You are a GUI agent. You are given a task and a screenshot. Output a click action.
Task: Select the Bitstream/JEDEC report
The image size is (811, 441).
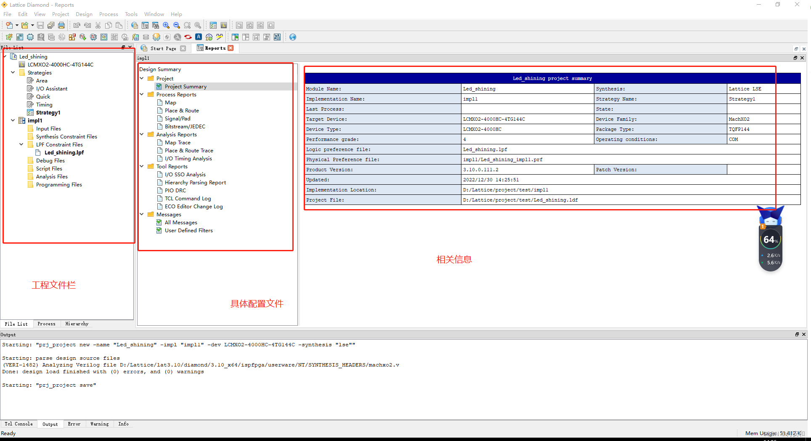(185, 126)
